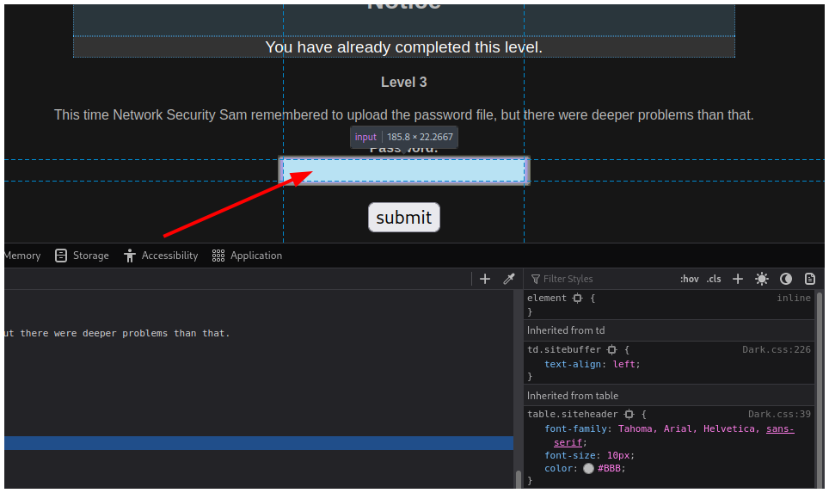Click the submit button
Screen dimensions: 829x493
pyautogui.click(x=403, y=218)
